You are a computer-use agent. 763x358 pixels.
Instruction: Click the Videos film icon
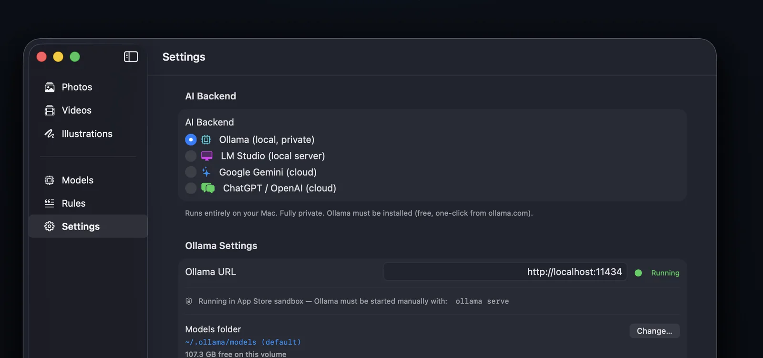[x=50, y=110]
